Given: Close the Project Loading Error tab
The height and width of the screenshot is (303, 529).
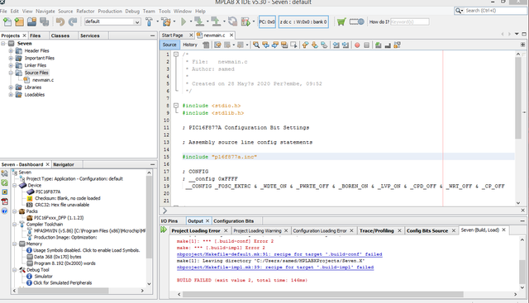Looking at the screenshot, I should click(x=226, y=230).
